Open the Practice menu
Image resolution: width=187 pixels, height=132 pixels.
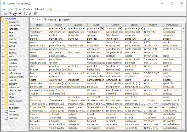point(28,9)
